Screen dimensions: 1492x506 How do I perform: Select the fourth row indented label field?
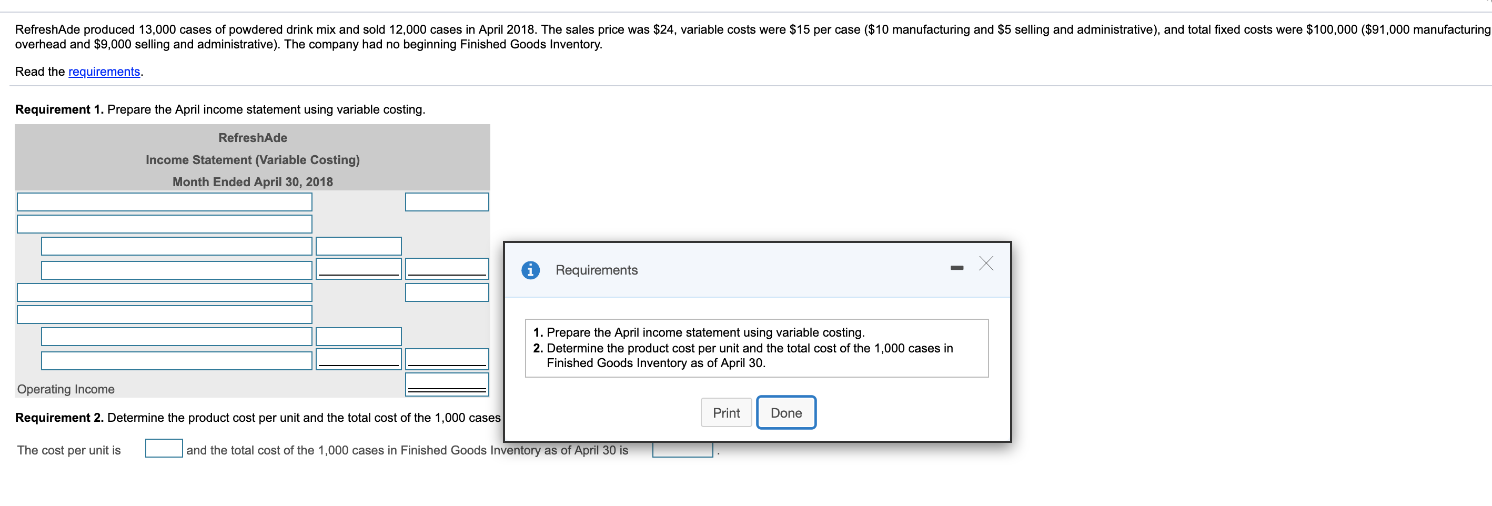(177, 270)
